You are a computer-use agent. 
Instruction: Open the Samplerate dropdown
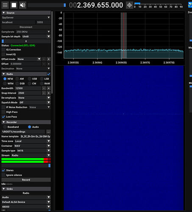point(33,32)
